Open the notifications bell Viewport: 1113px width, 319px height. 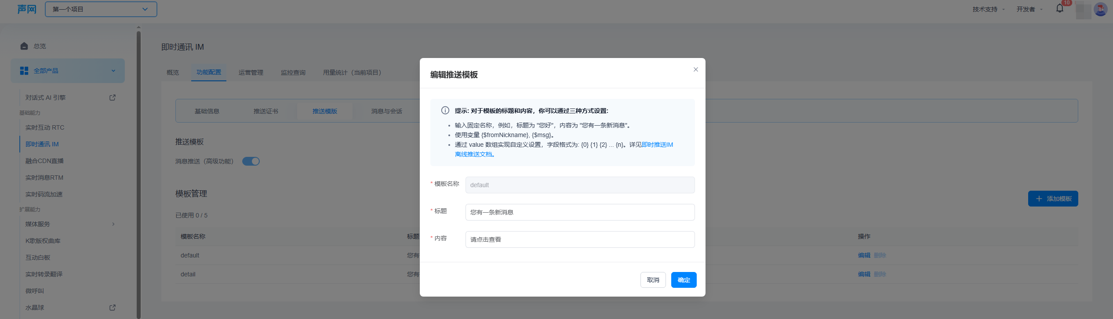(1060, 9)
